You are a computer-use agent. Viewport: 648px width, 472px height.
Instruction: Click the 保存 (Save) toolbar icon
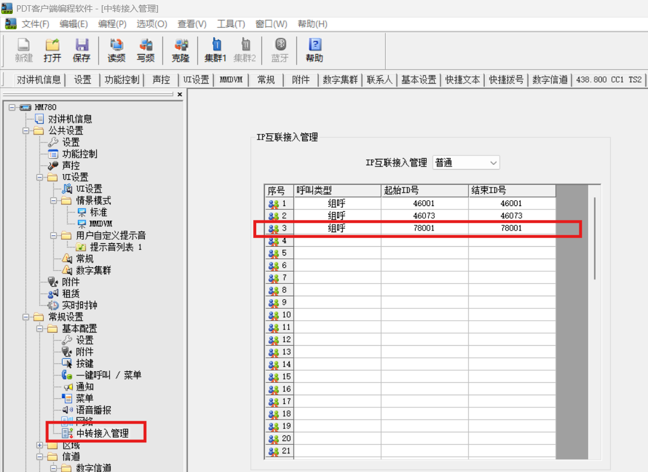(x=82, y=50)
